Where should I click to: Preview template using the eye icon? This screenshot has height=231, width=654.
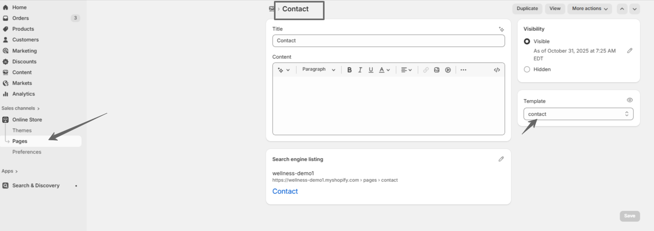pyautogui.click(x=629, y=100)
